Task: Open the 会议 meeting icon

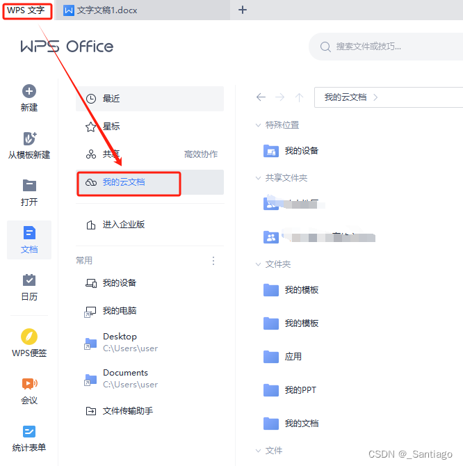Action: click(29, 384)
